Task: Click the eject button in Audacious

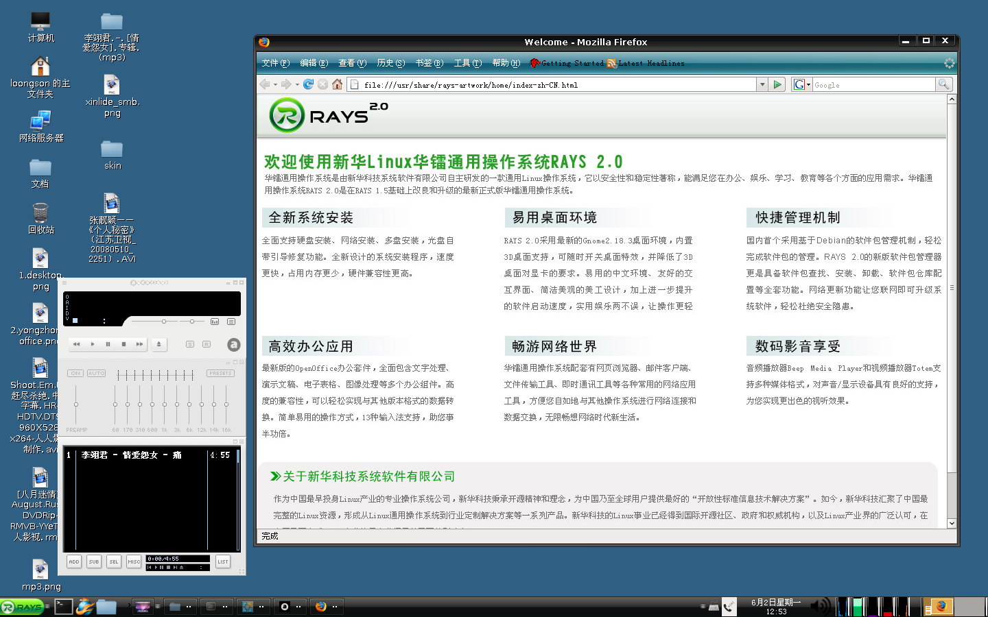Action: (x=158, y=344)
